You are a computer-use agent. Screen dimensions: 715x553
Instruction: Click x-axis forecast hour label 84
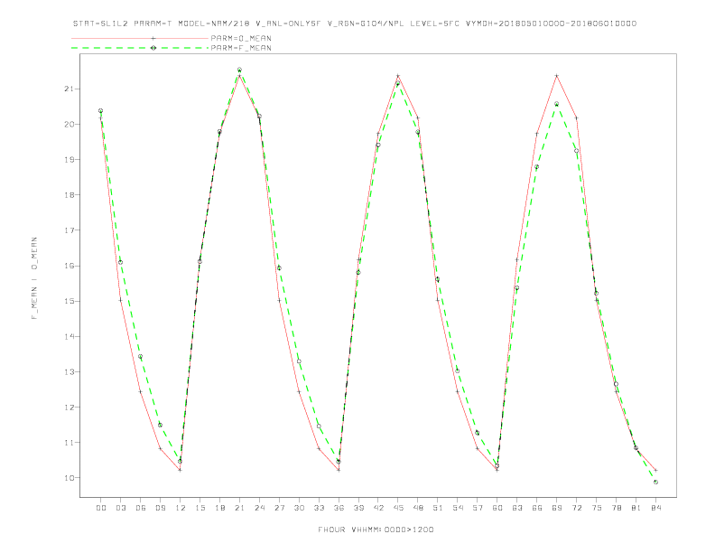(655, 508)
